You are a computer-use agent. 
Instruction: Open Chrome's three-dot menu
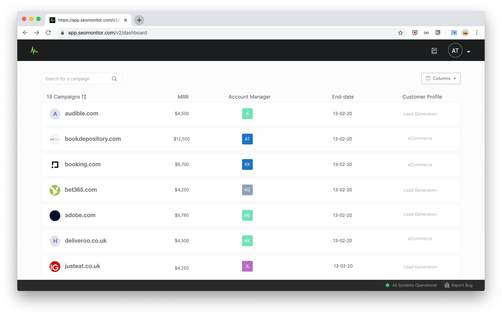pyautogui.click(x=477, y=33)
